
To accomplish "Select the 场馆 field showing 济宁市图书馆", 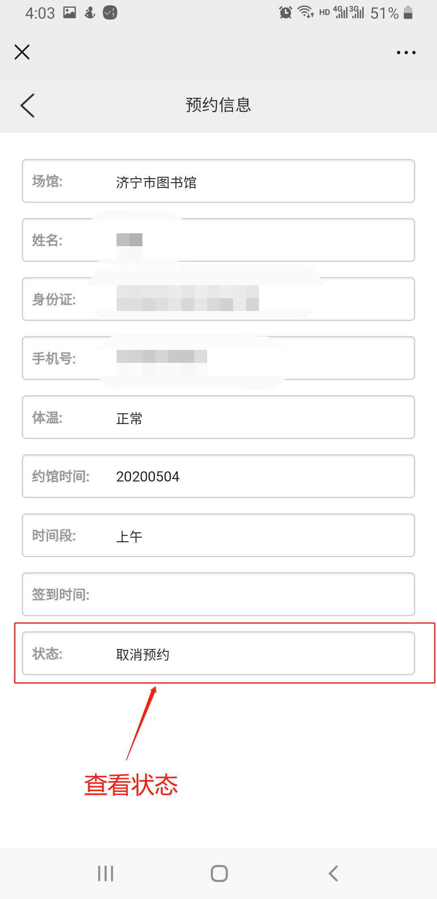I will [x=218, y=181].
